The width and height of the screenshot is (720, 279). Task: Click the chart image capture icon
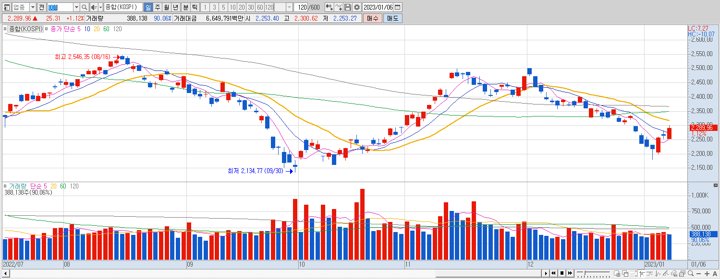[x=682, y=274]
